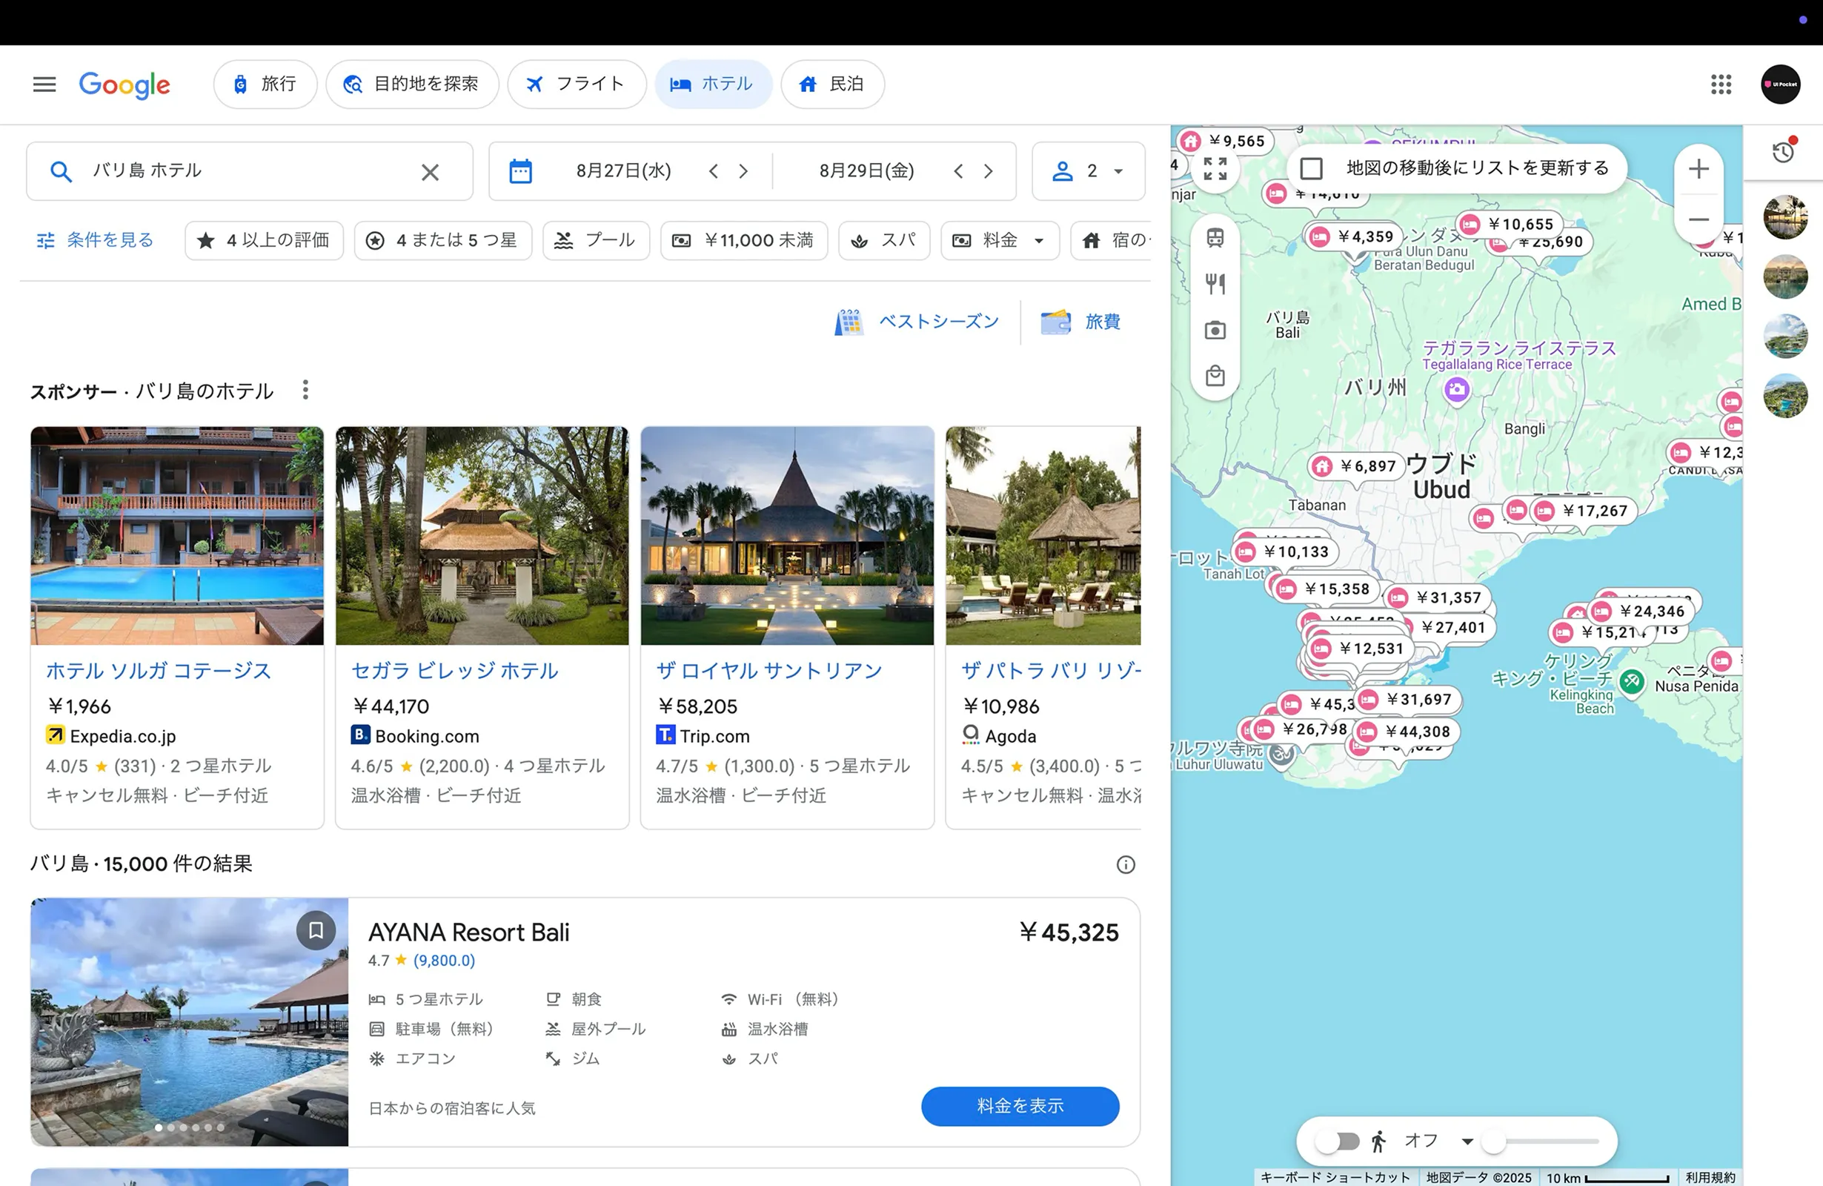1823x1186 pixels.
Task: Show restaurants layer on map
Action: 1215,284
